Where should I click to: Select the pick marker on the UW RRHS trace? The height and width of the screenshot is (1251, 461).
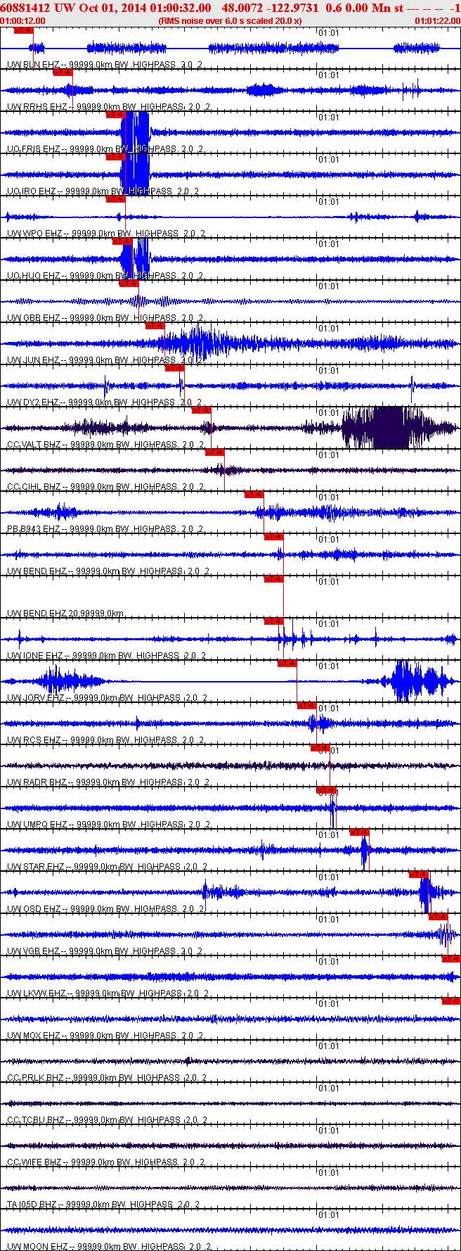click(x=63, y=72)
